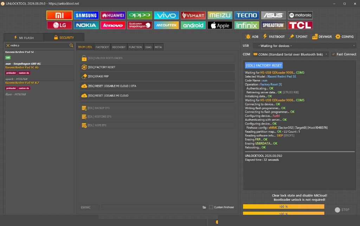Run [EDL] ERASE FRP
Viewport: 360px width, 226px height.
coord(157,76)
